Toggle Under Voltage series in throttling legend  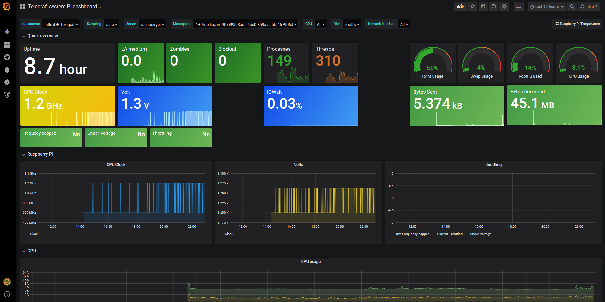(x=480, y=234)
